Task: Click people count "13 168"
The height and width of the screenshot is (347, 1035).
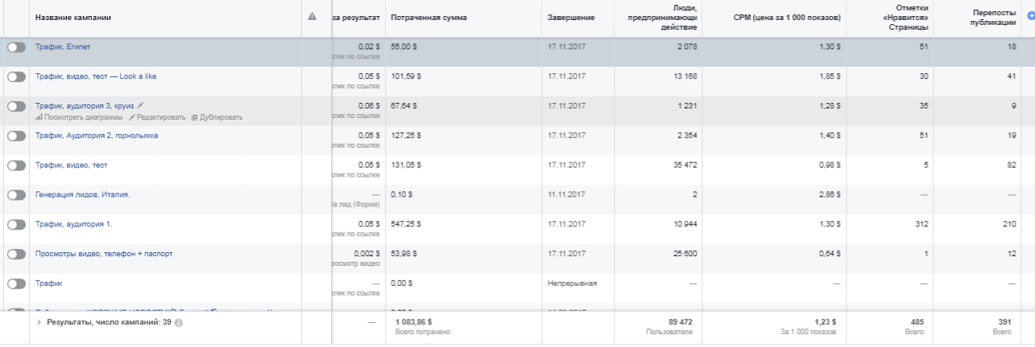Action: [685, 76]
